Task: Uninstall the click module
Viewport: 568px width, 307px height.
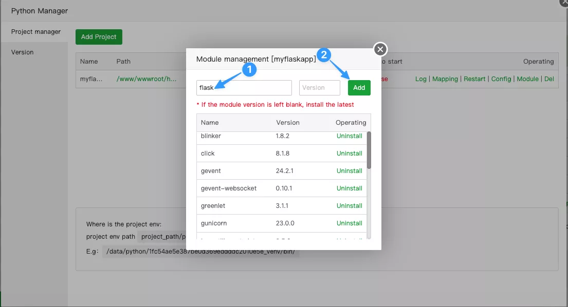Action: click(349, 153)
